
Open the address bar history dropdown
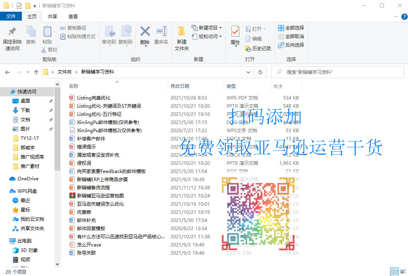248,72
